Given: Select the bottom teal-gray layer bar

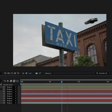Looking at the screenshot, I should click(67, 103).
